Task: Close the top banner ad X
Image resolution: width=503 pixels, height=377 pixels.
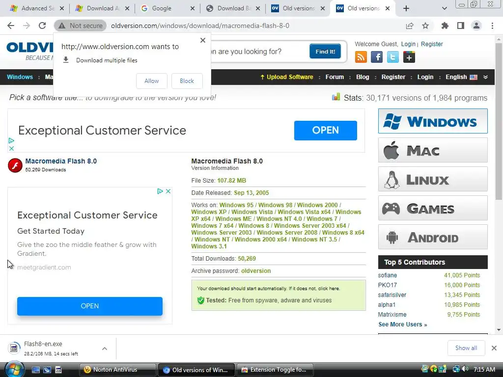Action: tap(12, 148)
